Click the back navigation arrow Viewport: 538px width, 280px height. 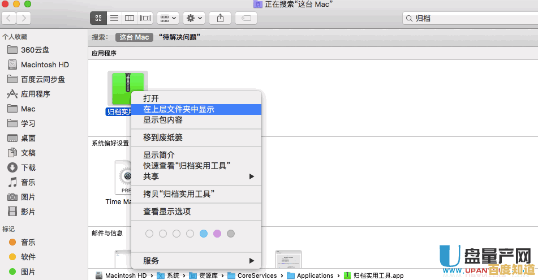(9, 18)
